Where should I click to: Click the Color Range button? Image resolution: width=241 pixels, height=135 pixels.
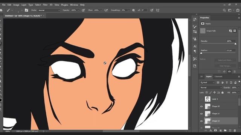point(225,66)
